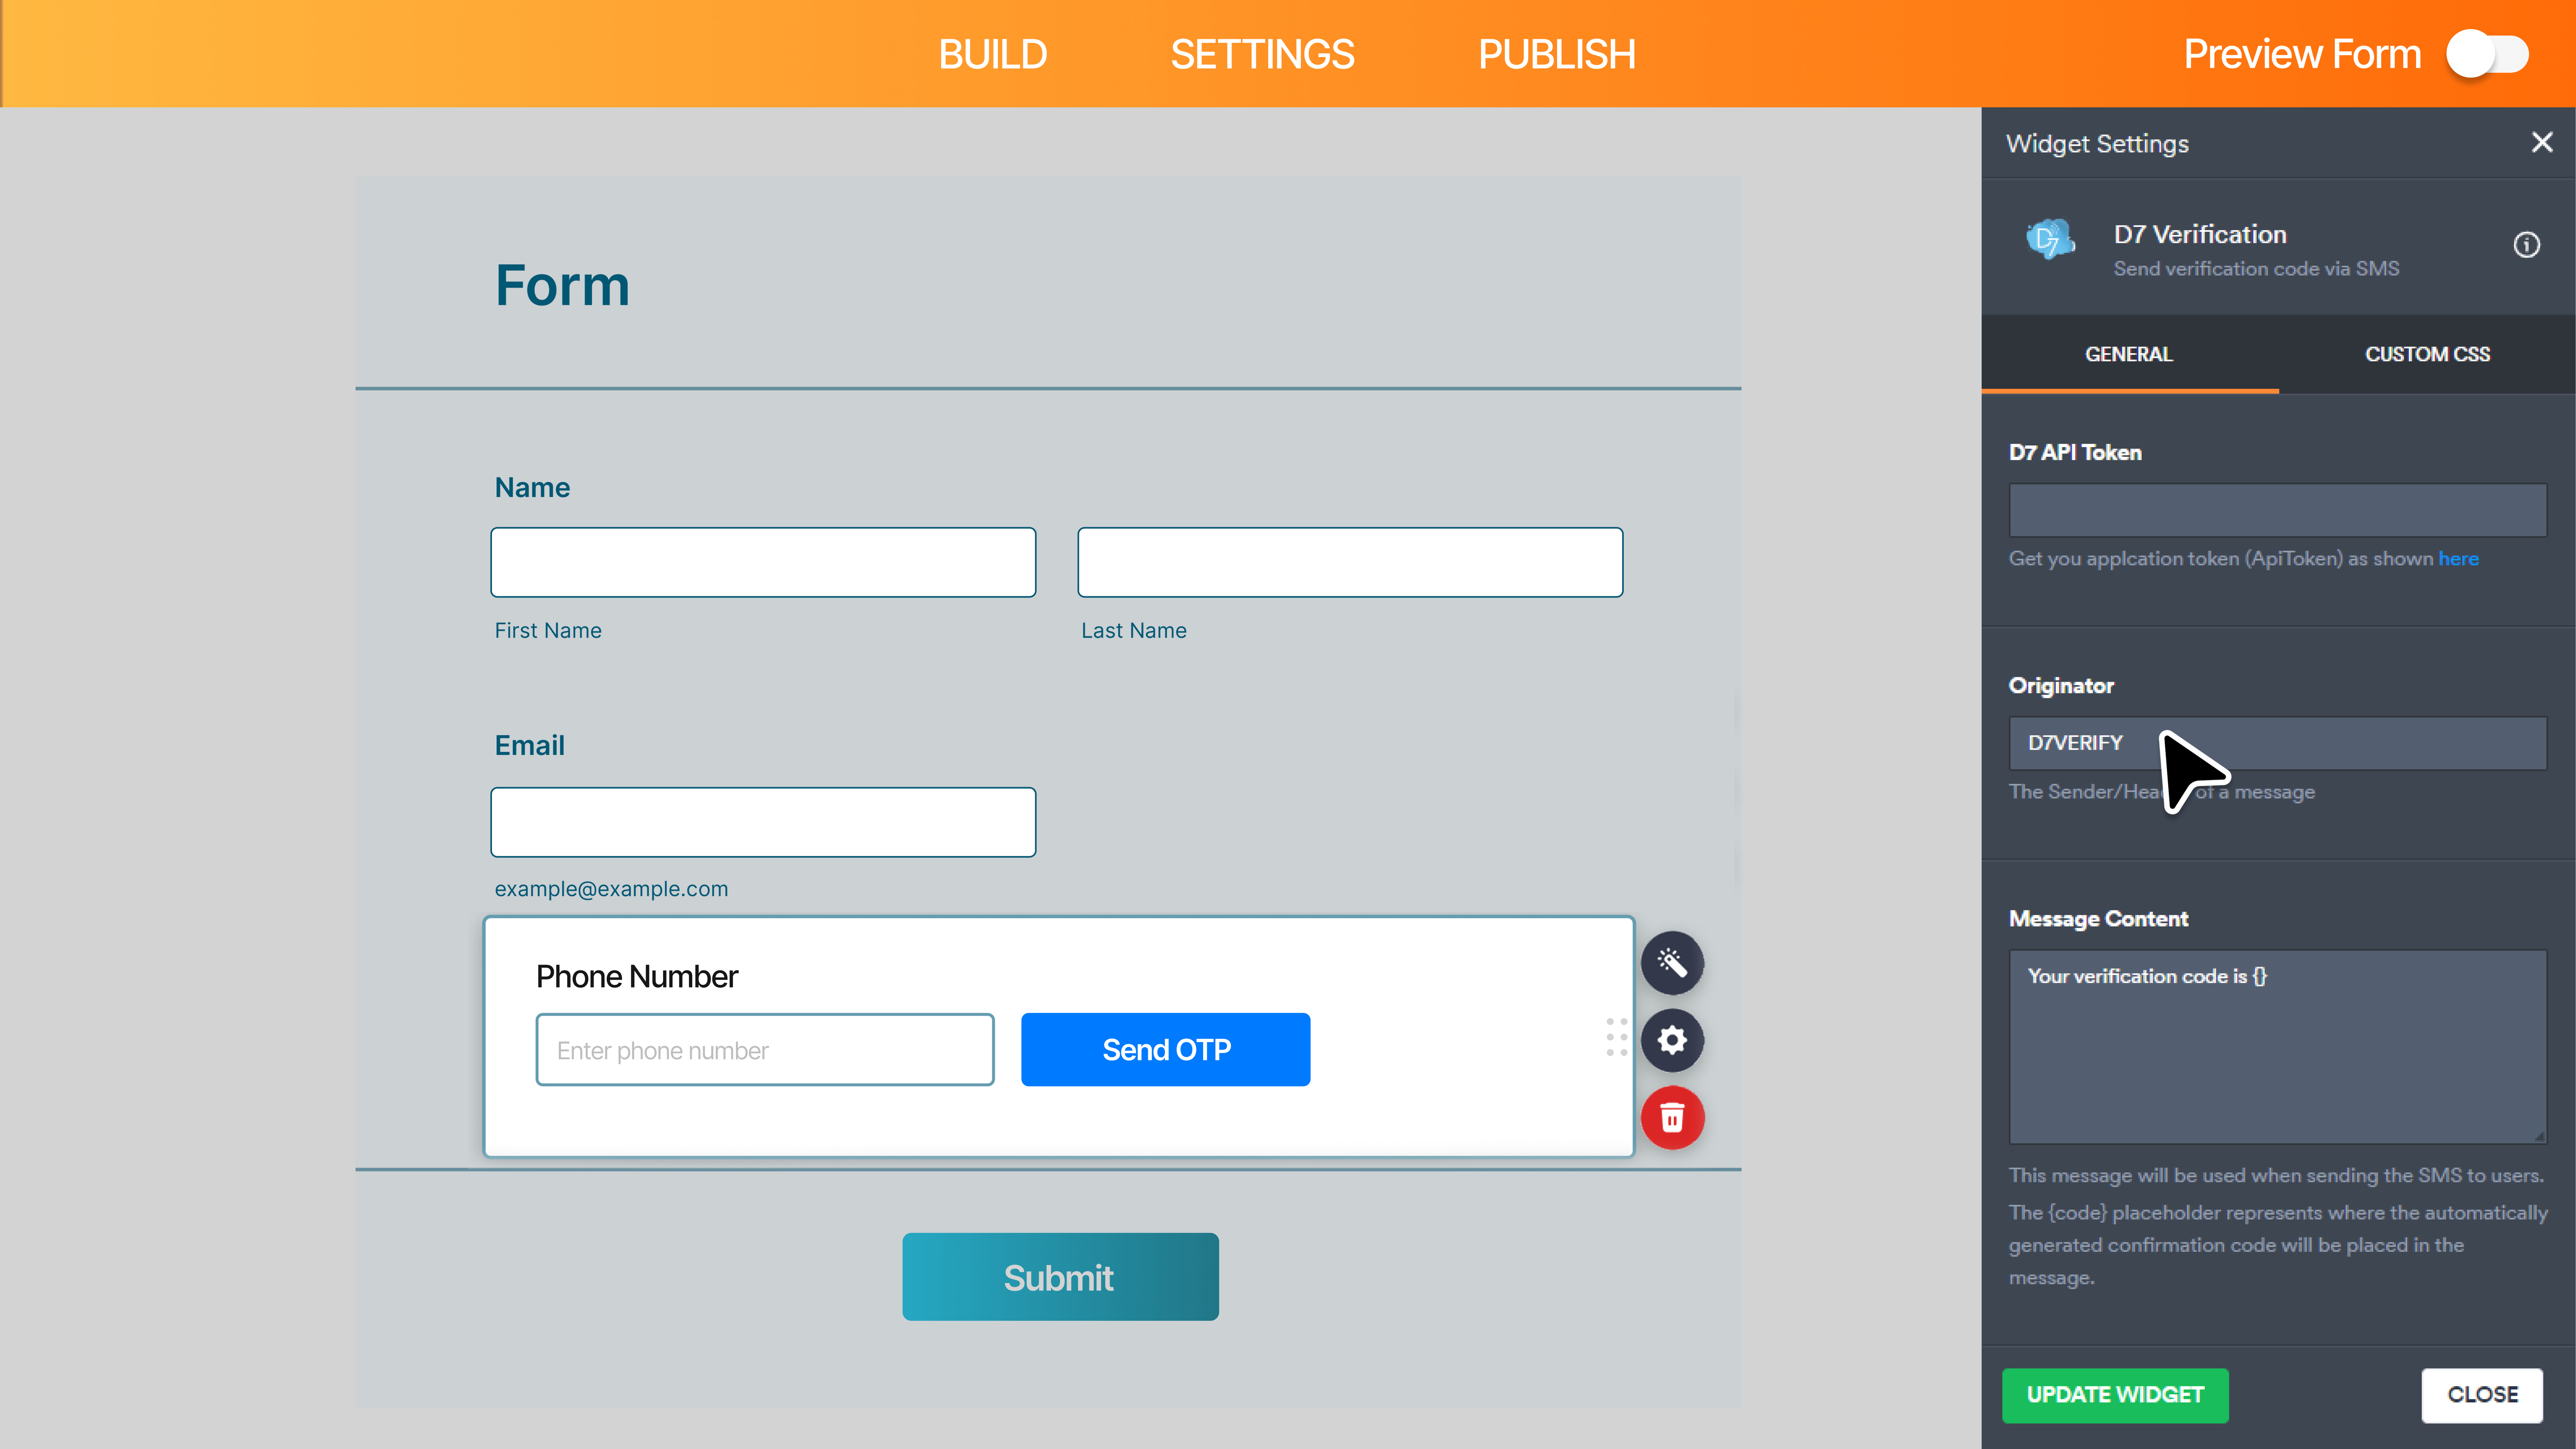Click the gear settings icon beside the widget

[x=1672, y=1040]
